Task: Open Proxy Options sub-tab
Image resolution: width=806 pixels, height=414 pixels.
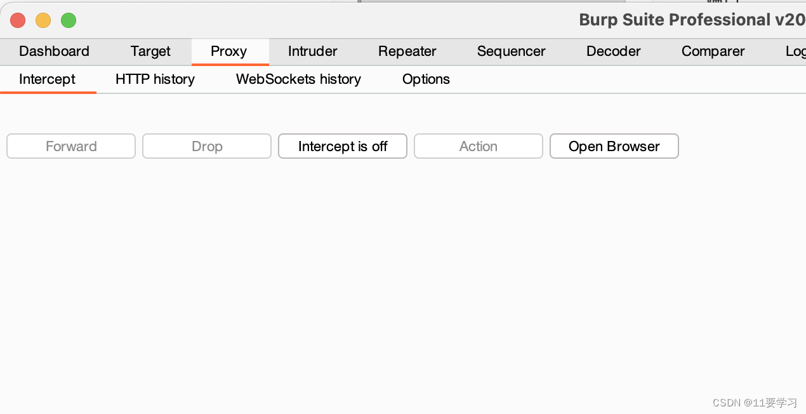Action: tap(426, 79)
